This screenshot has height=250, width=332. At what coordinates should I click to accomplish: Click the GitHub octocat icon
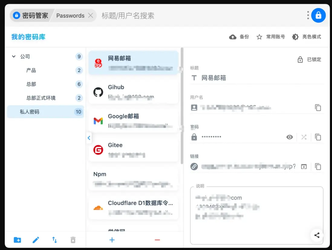[98, 92]
